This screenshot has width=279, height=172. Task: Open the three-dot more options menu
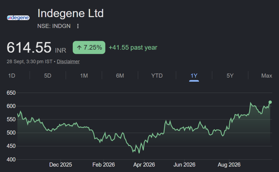(x=78, y=26)
